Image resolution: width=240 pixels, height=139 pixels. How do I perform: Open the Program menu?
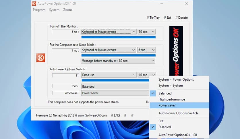coord(39,10)
